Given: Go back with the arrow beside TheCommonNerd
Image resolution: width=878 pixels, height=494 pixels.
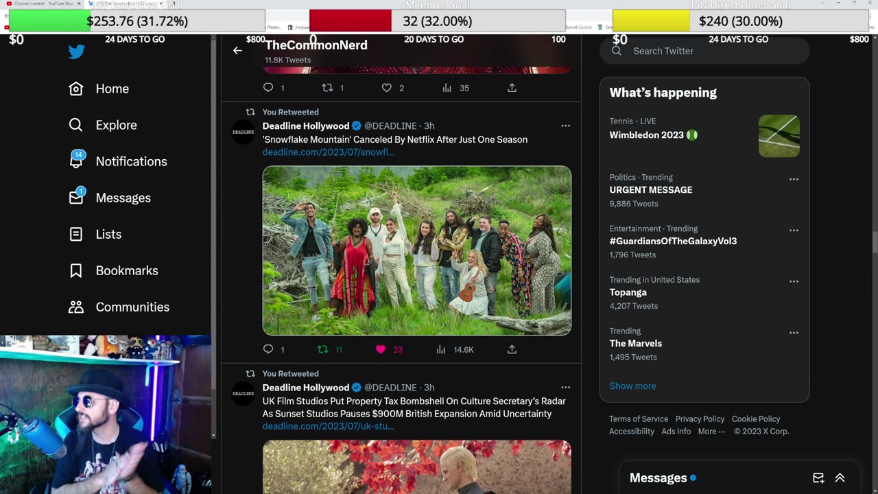Looking at the screenshot, I should 237,50.
